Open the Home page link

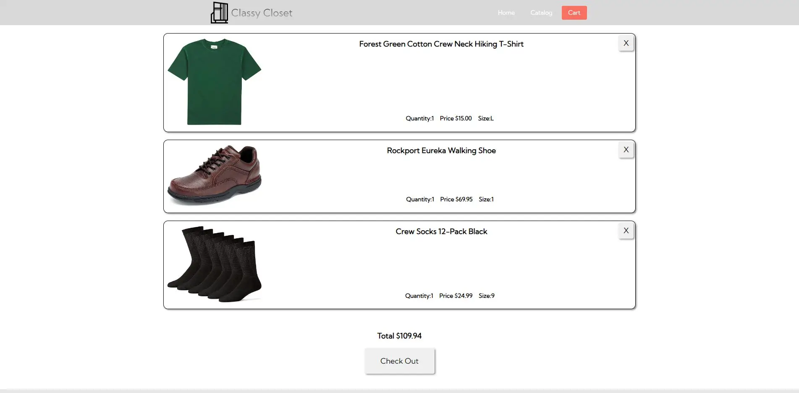pyautogui.click(x=506, y=13)
